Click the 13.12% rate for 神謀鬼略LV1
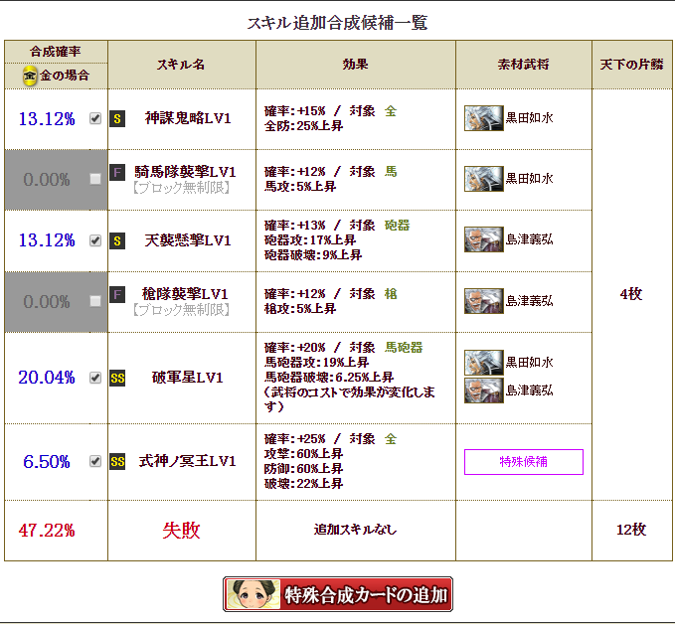This screenshot has height=624, width=675. click(47, 119)
